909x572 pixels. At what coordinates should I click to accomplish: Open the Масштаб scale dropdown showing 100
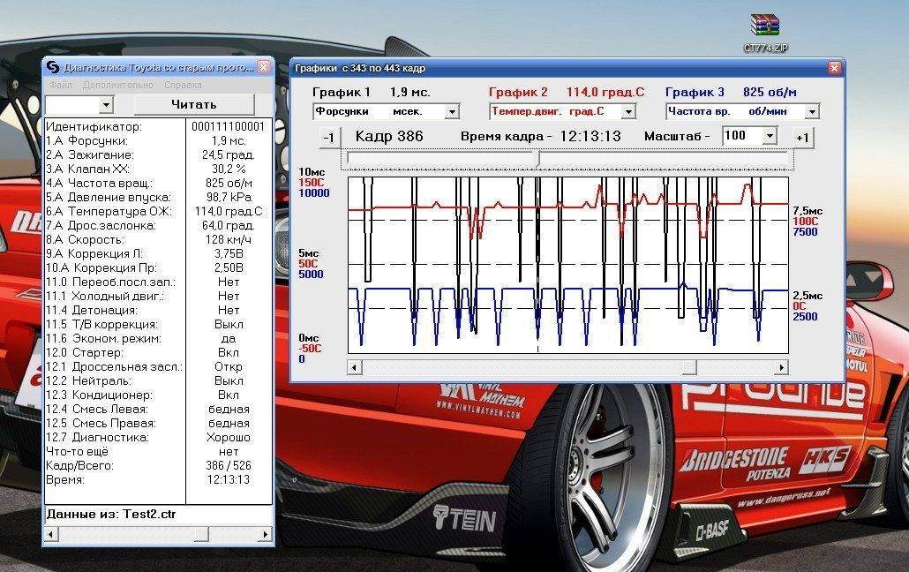(x=769, y=136)
